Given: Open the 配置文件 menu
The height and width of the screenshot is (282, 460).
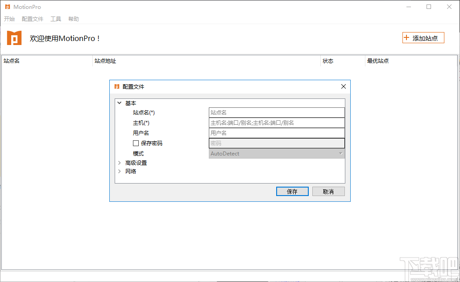Looking at the screenshot, I should click(x=32, y=19).
